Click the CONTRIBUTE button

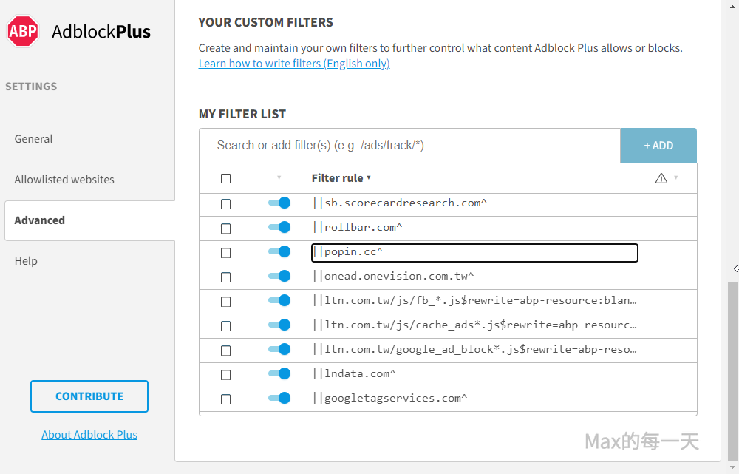[x=89, y=396]
